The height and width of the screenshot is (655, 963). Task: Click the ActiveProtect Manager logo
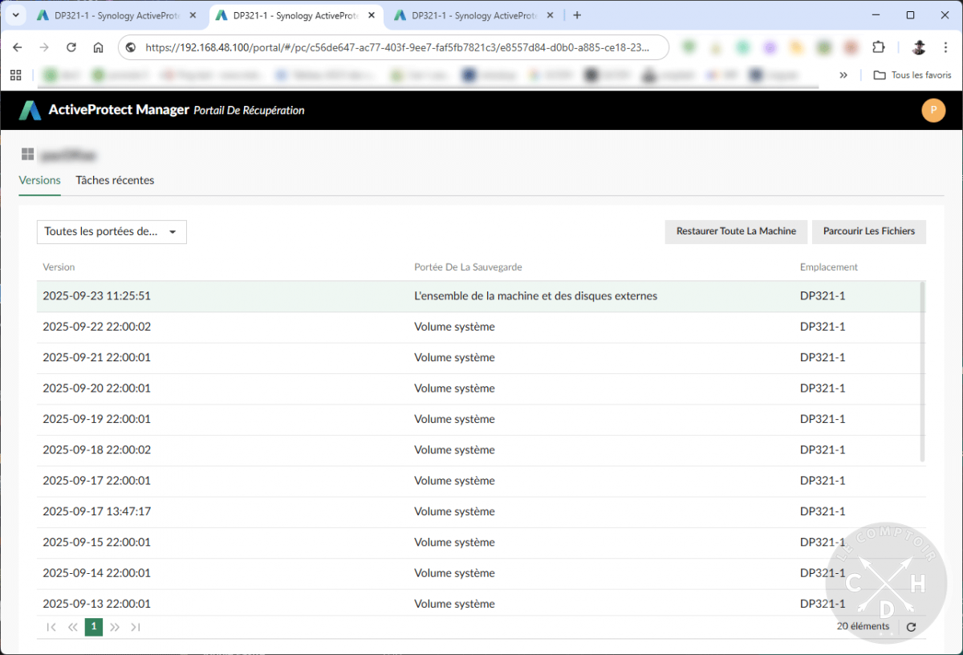[x=30, y=110]
